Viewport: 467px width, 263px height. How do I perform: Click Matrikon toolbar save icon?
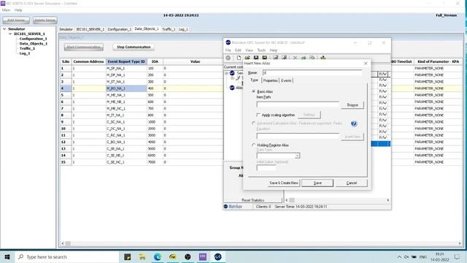point(256,58)
